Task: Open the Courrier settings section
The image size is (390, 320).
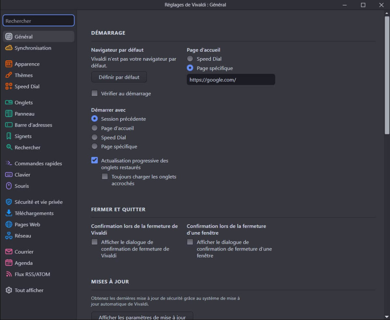Action: click(x=24, y=252)
